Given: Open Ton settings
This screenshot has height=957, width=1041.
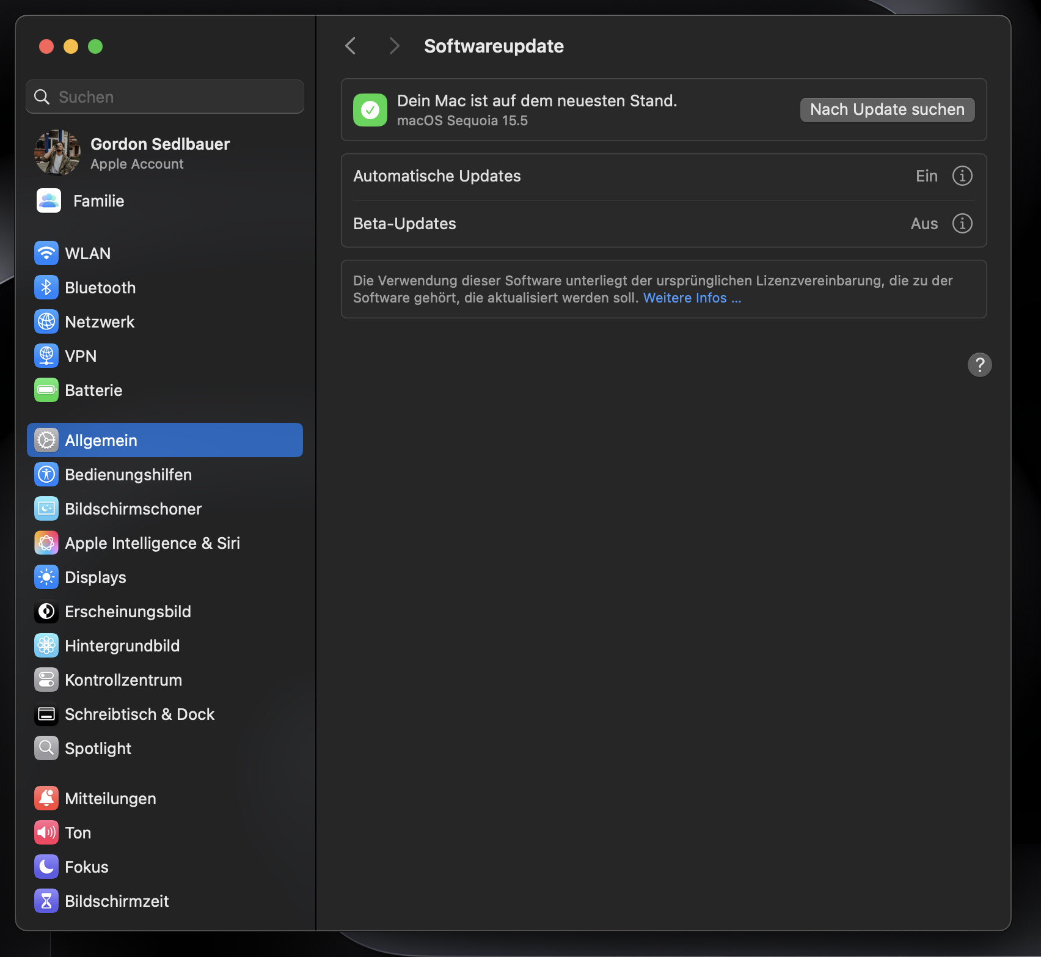Looking at the screenshot, I should point(78,832).
